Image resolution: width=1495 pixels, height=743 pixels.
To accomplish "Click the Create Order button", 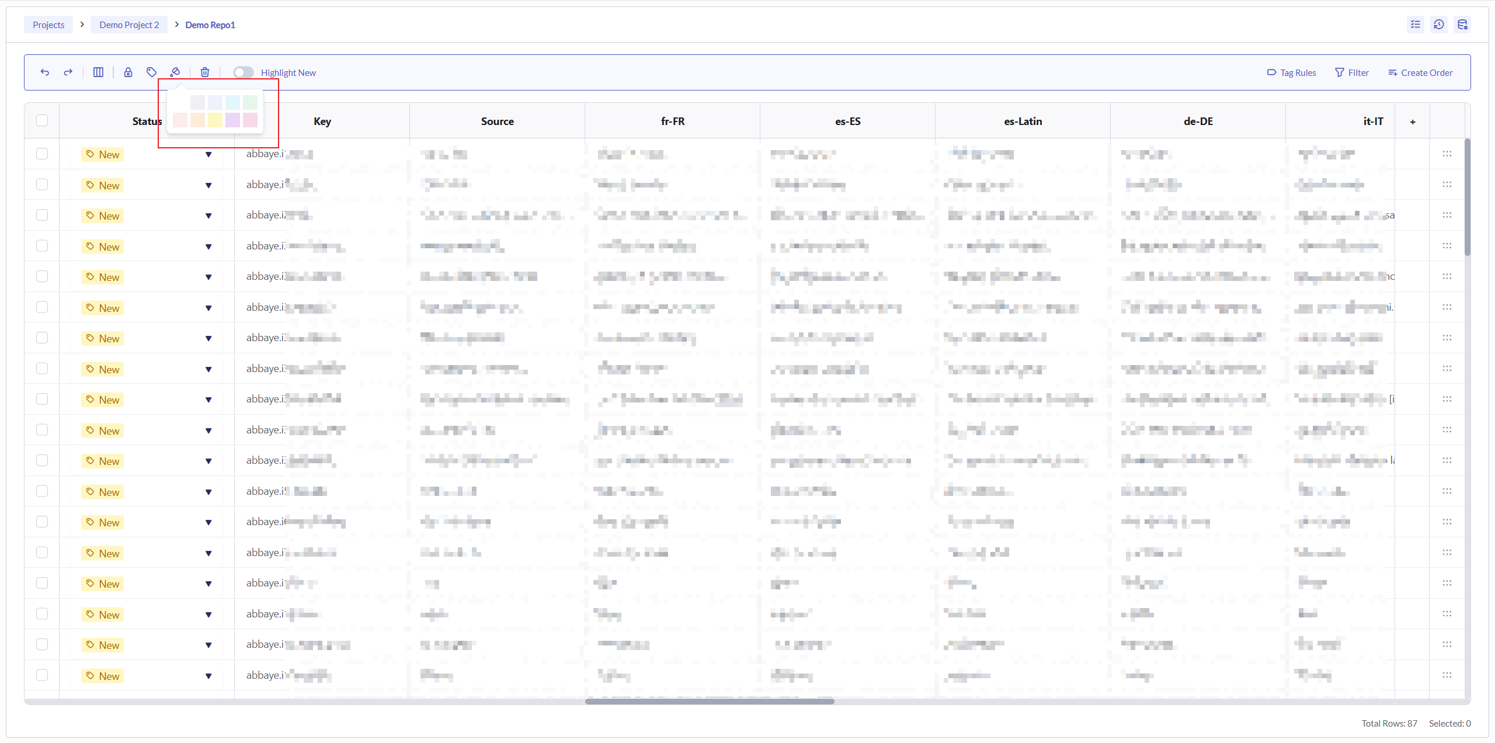I will coord(1420,72).
